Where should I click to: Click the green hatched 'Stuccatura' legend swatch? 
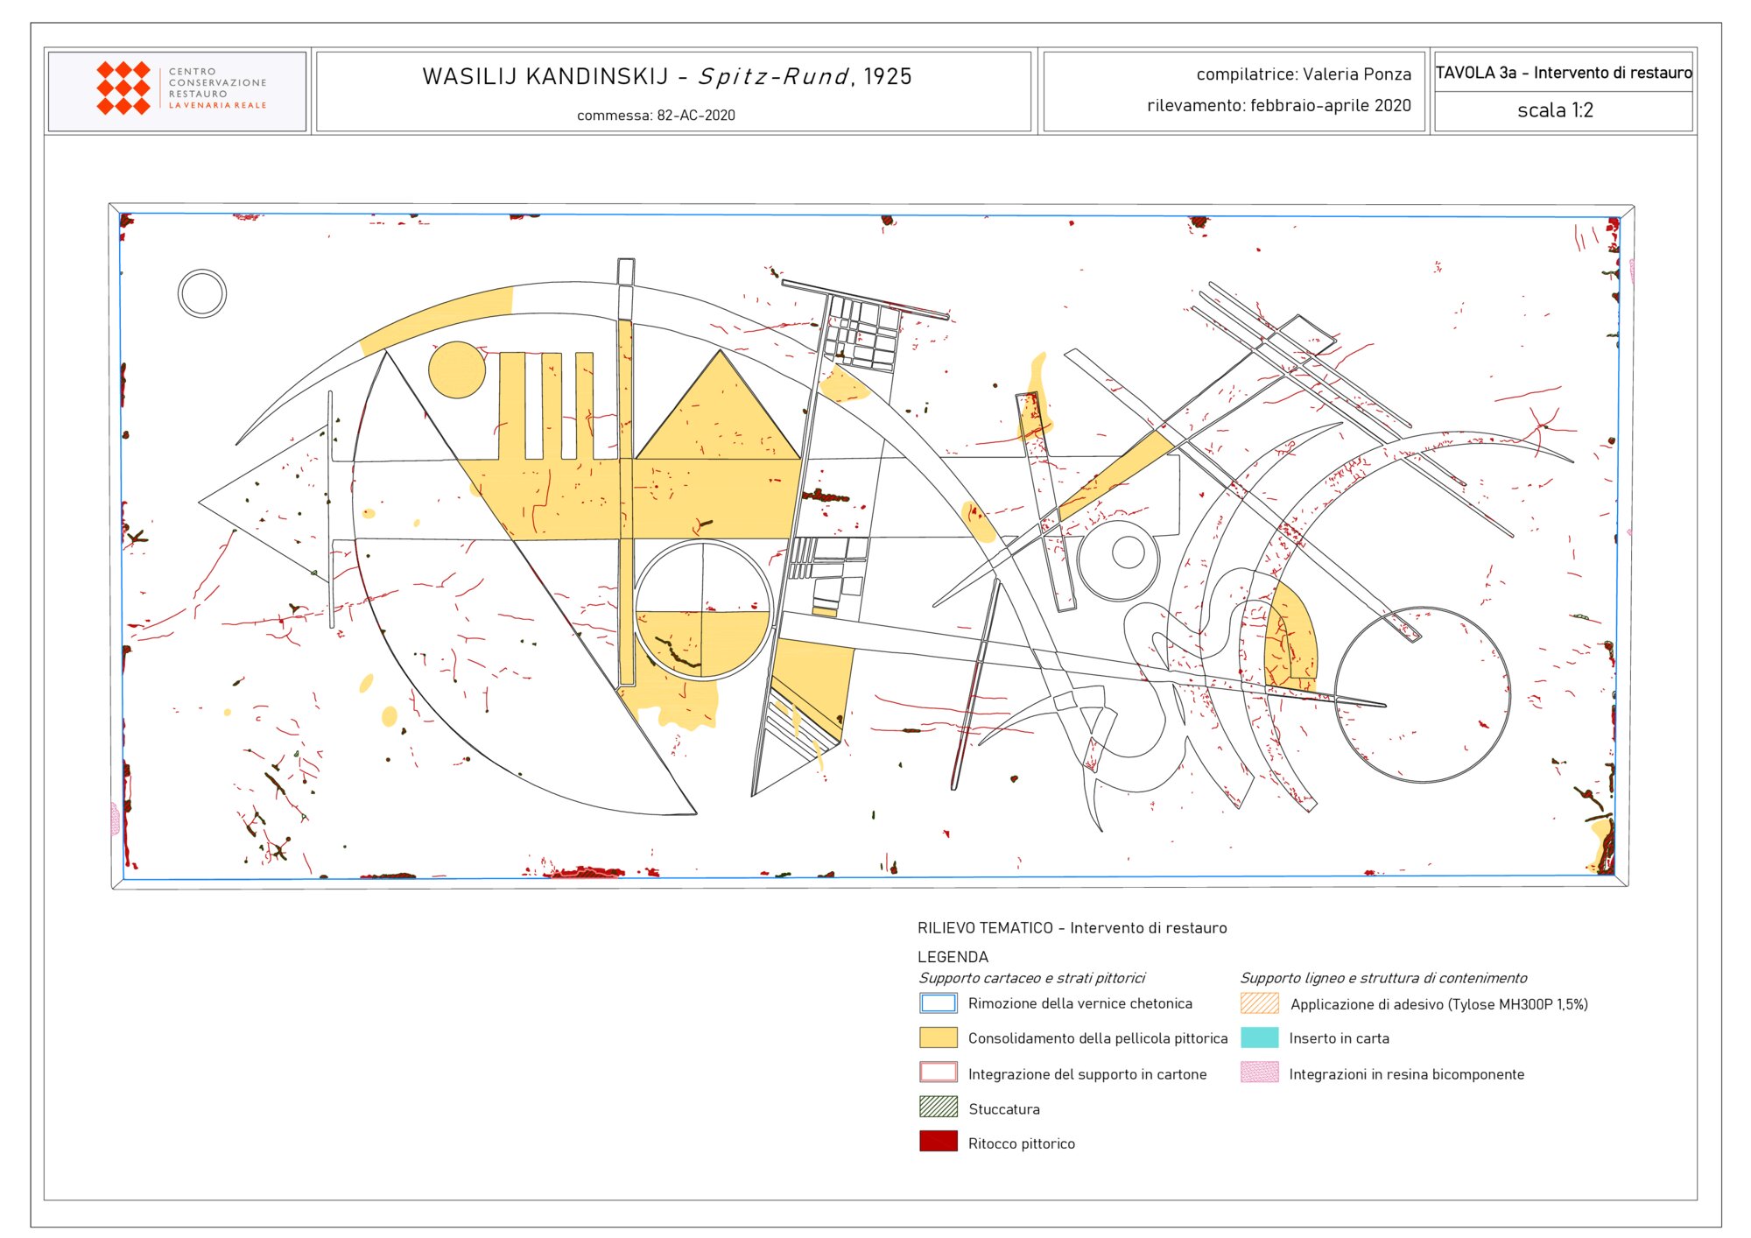938,1108
